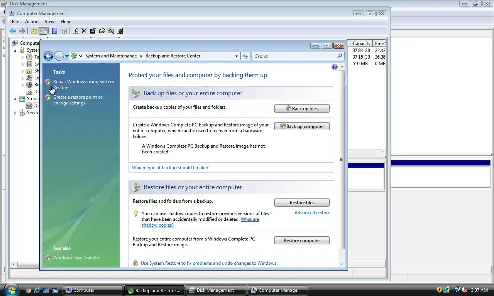
Task: Launch Internet Explorer from Quick Launch
Action: (x=37, y=290)
